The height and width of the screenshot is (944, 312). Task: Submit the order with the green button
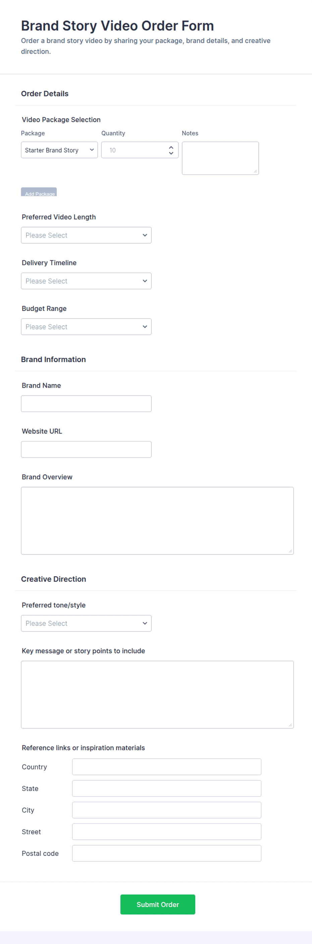pos(158,904)
